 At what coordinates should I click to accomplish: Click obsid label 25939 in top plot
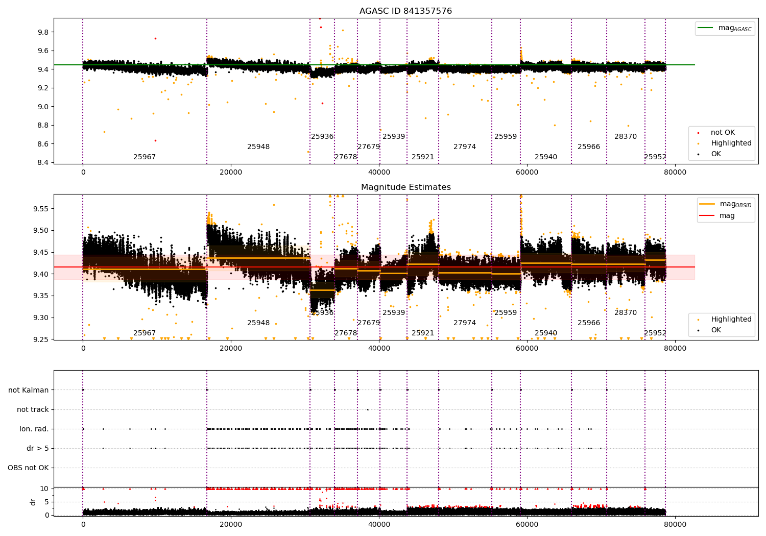click(x=394, y=137)
